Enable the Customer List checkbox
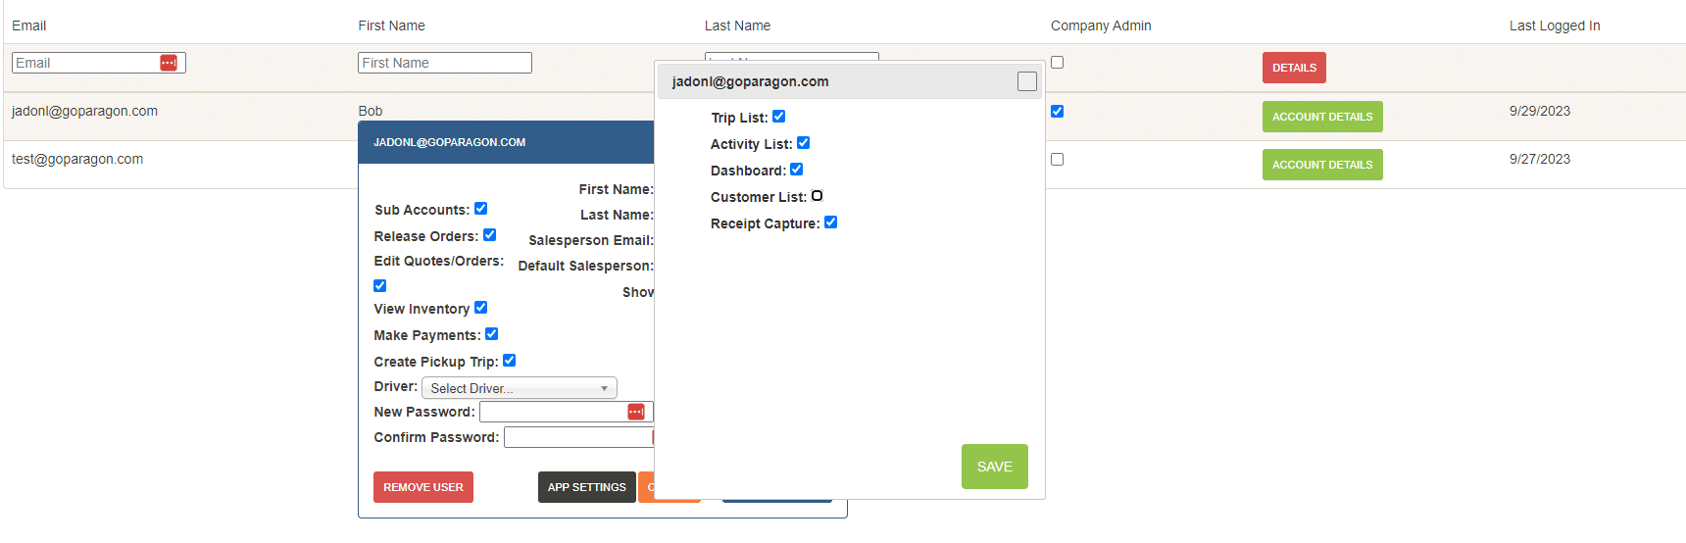 817,196
